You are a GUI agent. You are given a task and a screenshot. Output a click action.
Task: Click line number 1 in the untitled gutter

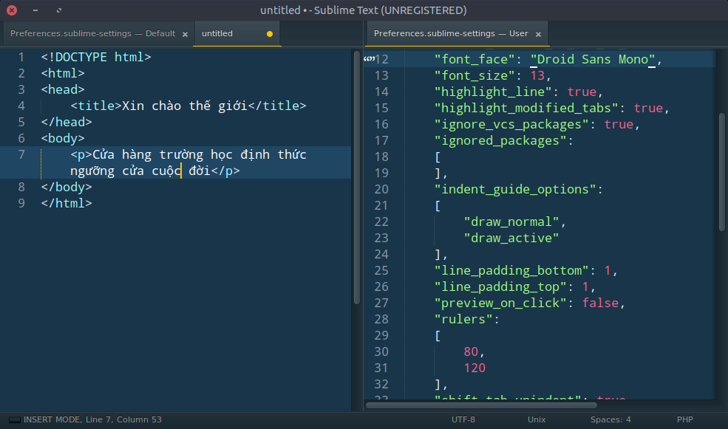(21, 57)
